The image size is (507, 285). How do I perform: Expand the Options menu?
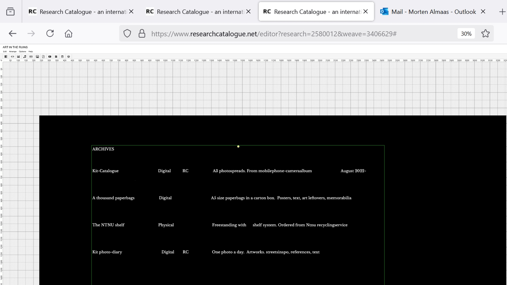(23, 52)
